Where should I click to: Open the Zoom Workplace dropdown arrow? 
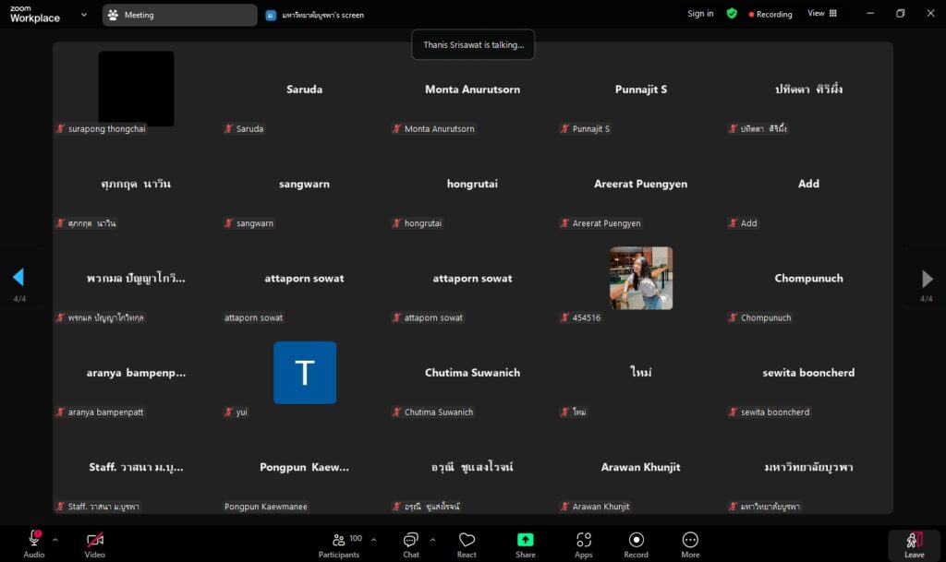(84, 15)
